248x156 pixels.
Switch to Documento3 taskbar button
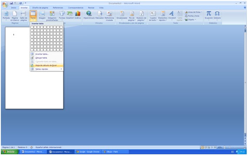pos(61,152)
